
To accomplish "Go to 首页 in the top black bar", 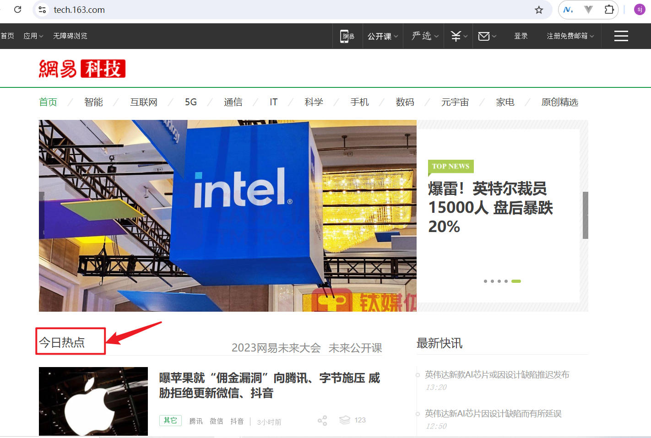I will 7,36.
